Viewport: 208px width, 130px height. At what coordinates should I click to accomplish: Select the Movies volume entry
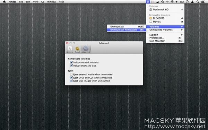coord(165,21)
